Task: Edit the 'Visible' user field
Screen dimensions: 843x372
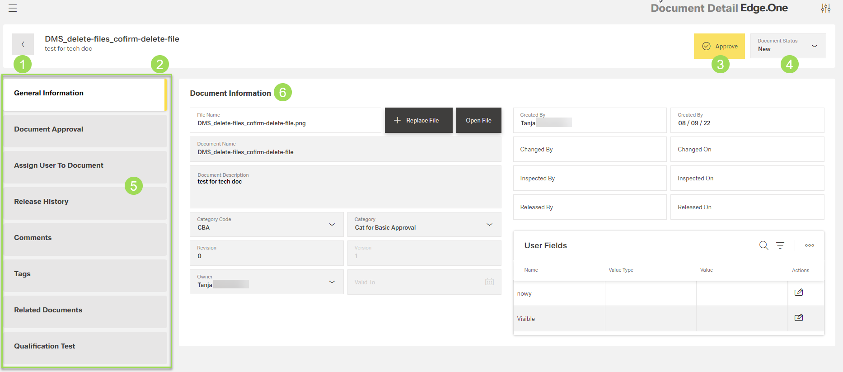Action: click(799, 318)
